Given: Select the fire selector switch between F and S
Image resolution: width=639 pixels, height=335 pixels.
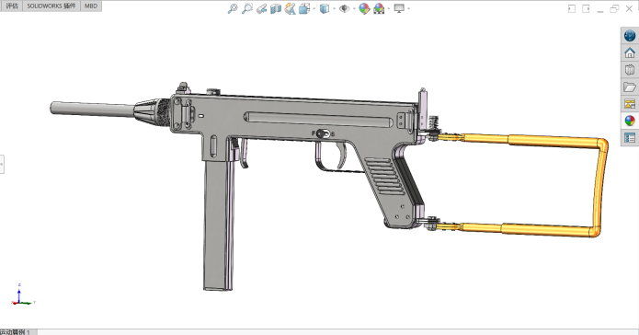Looking at the screenshot, I should click(323, 133).
